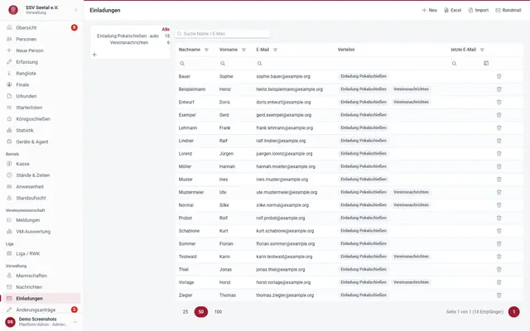Show Alle recipients in the list filter
This screenshot has height=331, width=530.
(x=166, y=30)
